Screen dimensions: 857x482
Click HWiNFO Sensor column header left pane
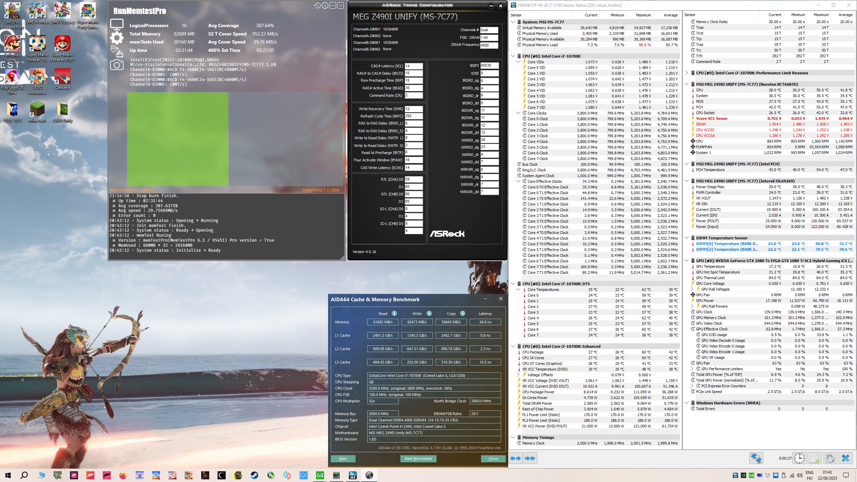point(541,15)
